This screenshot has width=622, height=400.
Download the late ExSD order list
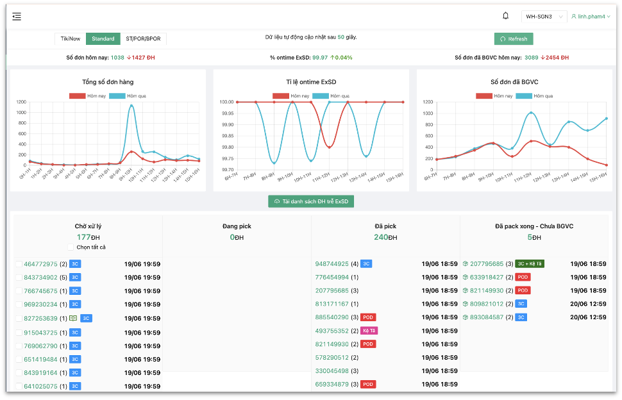311,201
